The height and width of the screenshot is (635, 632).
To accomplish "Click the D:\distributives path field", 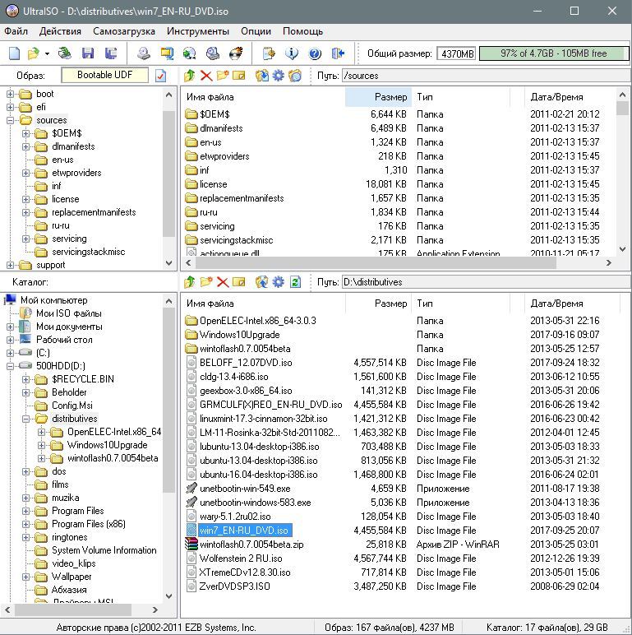I will tap(486, 282).
